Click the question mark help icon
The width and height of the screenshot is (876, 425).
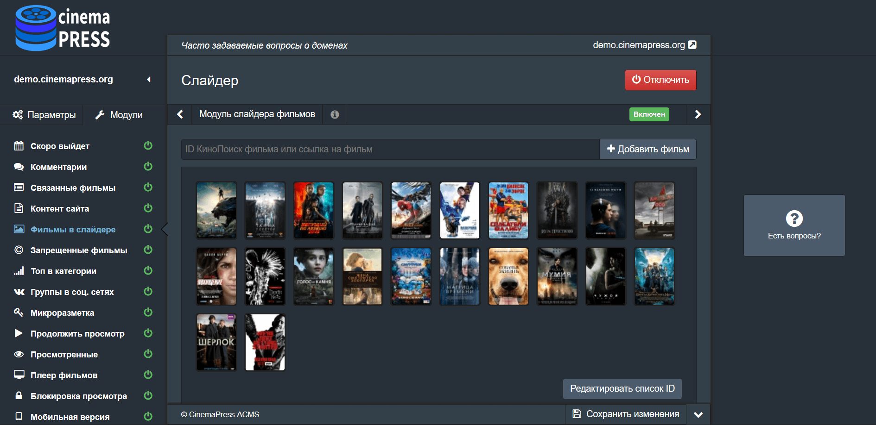pos(794,219)
